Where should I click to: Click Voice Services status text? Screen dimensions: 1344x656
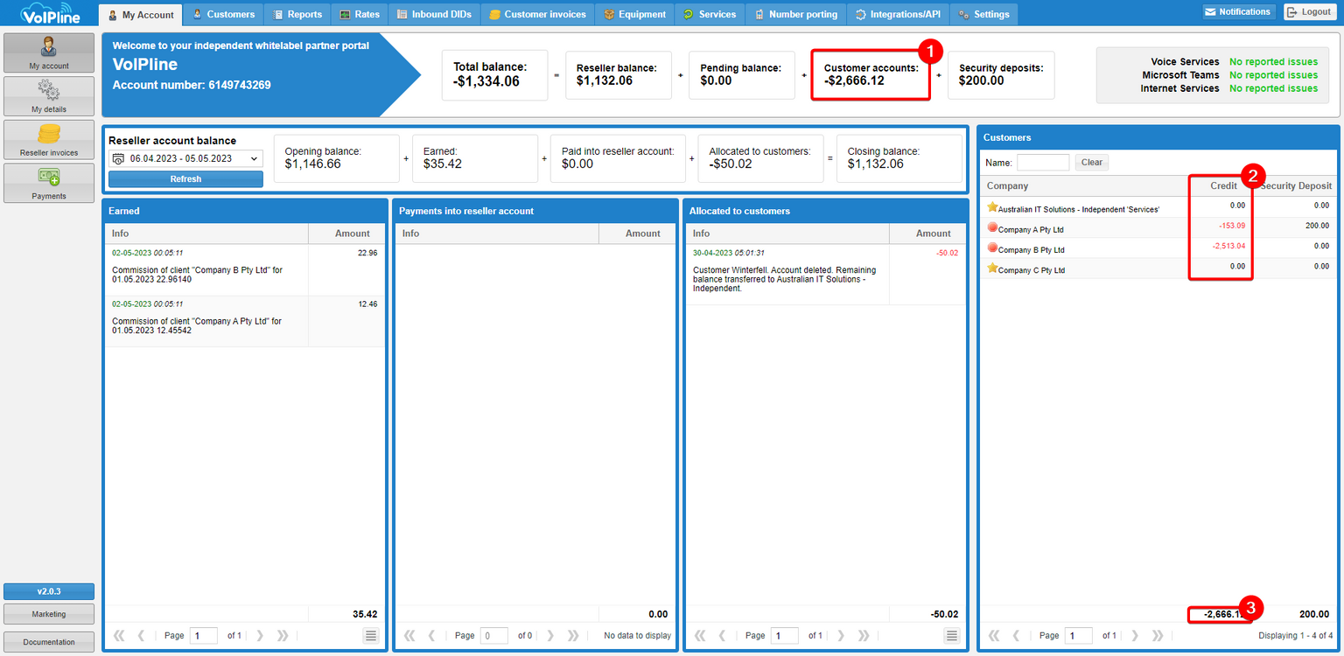click(x=1273, y=62)
